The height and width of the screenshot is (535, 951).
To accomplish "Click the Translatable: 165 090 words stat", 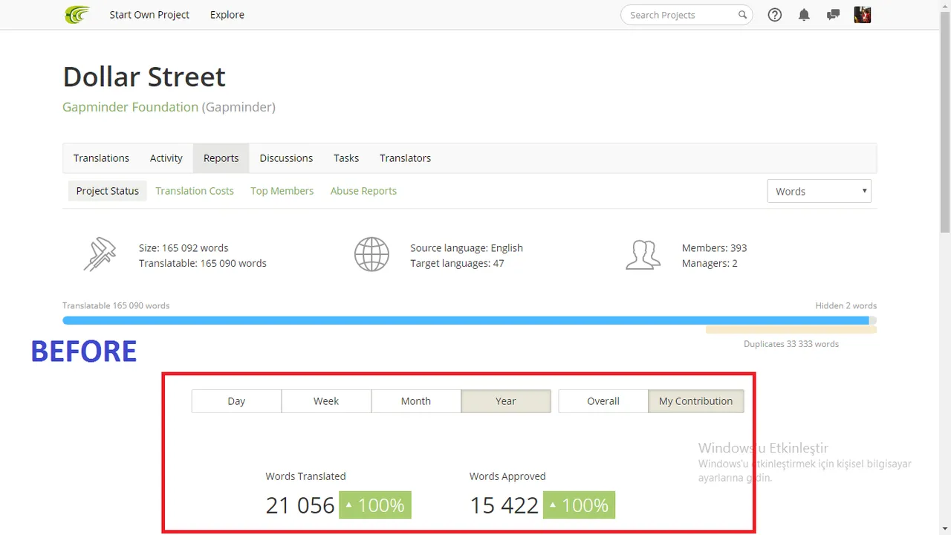I will click(x=203, y=263).
